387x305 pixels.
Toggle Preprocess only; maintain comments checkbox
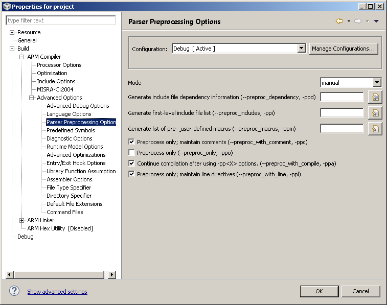click(x=131, y=142)
